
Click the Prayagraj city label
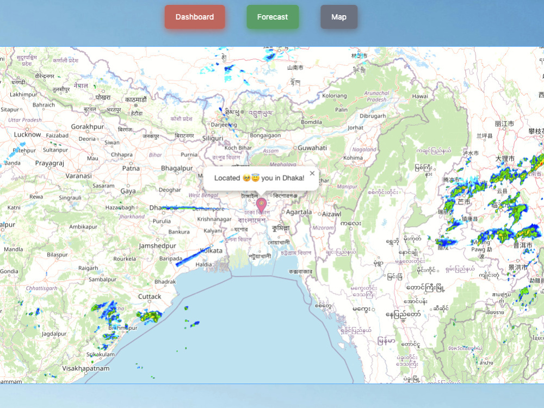click(50, 163)
